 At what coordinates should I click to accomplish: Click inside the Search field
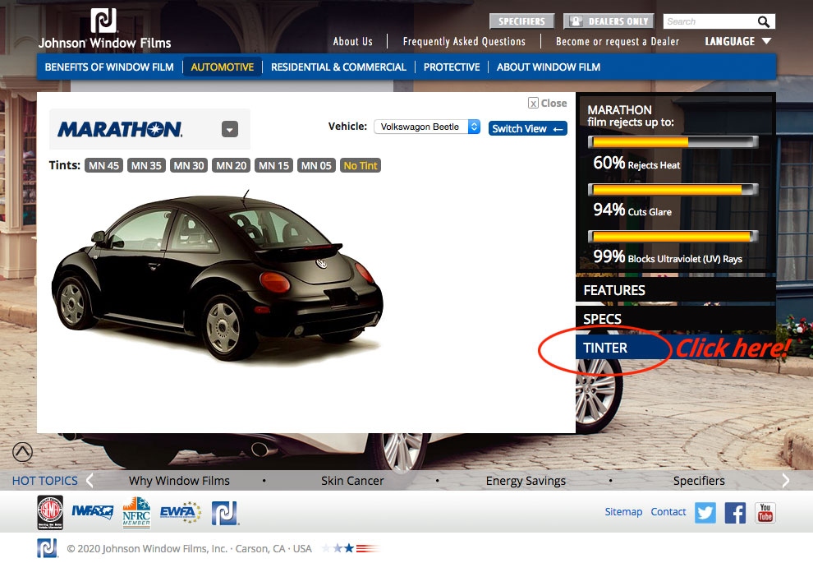(713, 21)
